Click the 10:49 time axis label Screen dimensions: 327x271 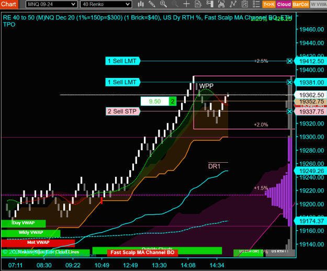point(102,265)
